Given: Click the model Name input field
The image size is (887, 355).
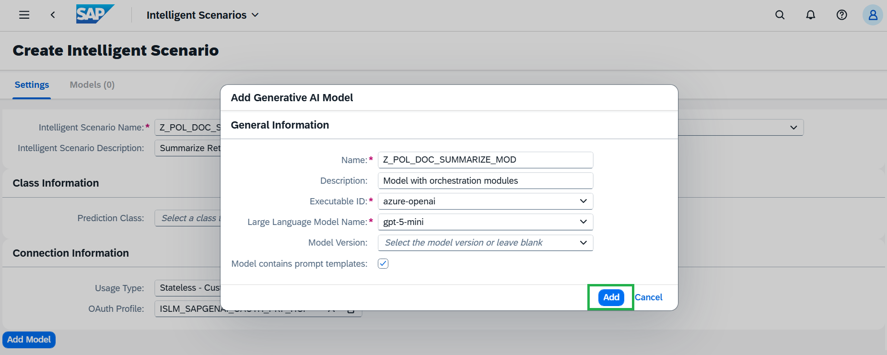Looking at the screenshot, I should click(485, 160).
